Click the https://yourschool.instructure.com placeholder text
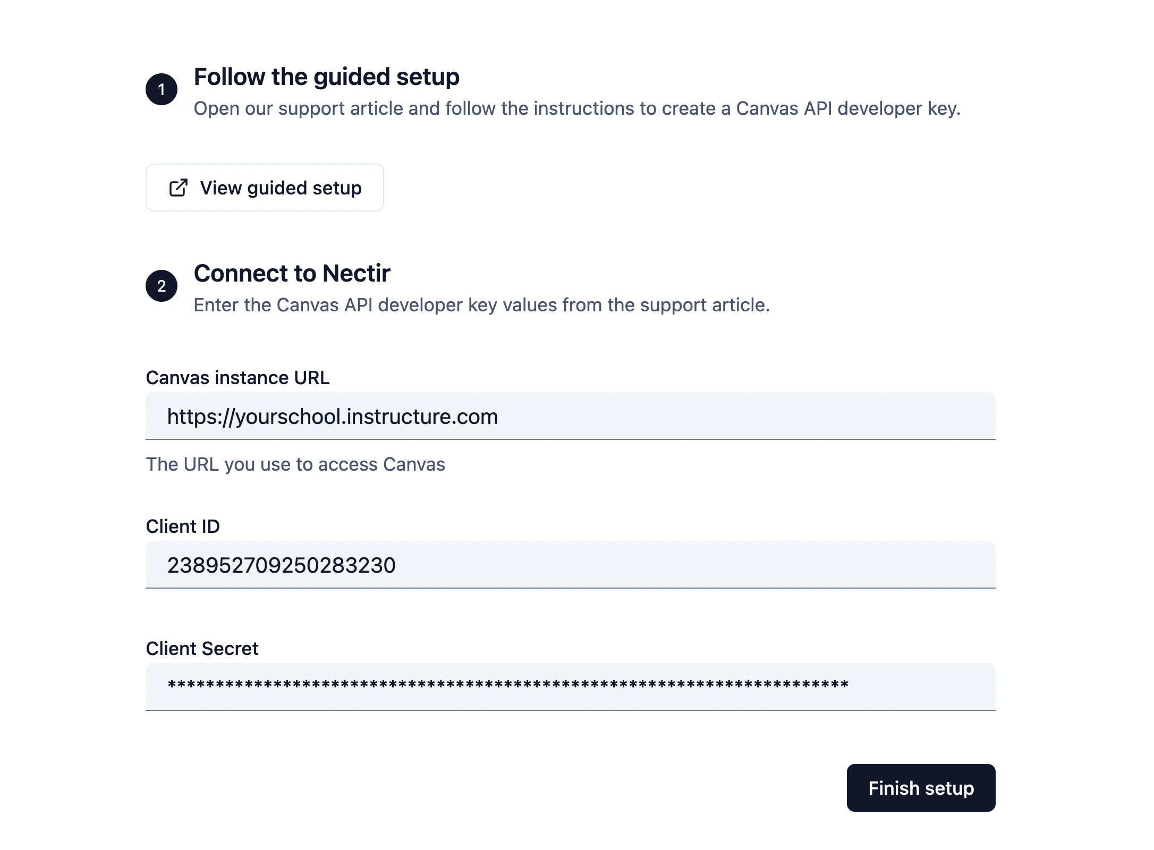Screen dimensions: 1154x850 tap(333, 416)
